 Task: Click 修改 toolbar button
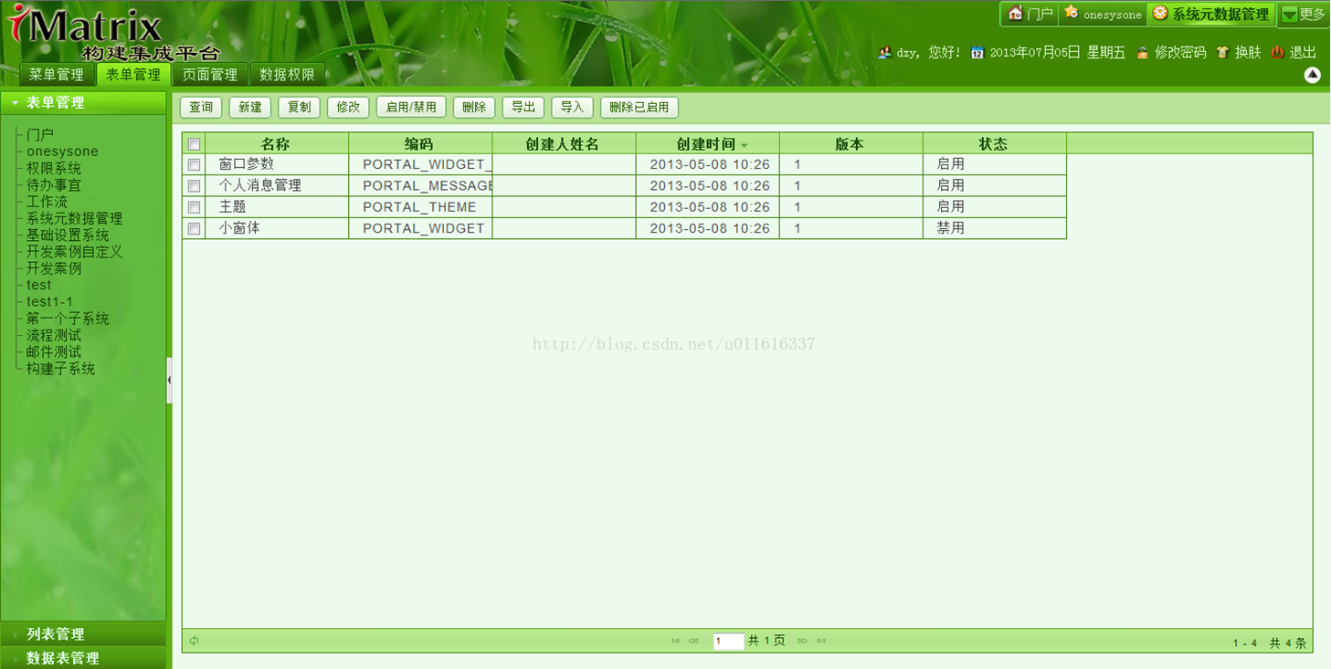[348, 107]
